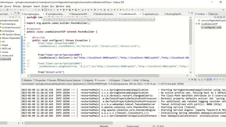This screenshot has width=226, height=127.
Task: Minimize the editor area
Action: pyautogui.click(x=189, y=13)
